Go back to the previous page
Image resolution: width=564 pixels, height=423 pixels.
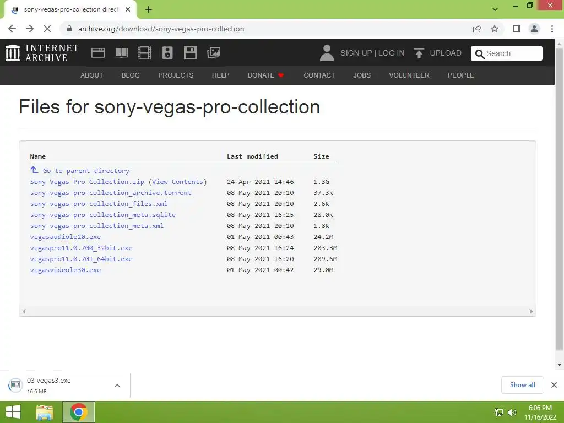pyautogui.click(x=12, y=29)
